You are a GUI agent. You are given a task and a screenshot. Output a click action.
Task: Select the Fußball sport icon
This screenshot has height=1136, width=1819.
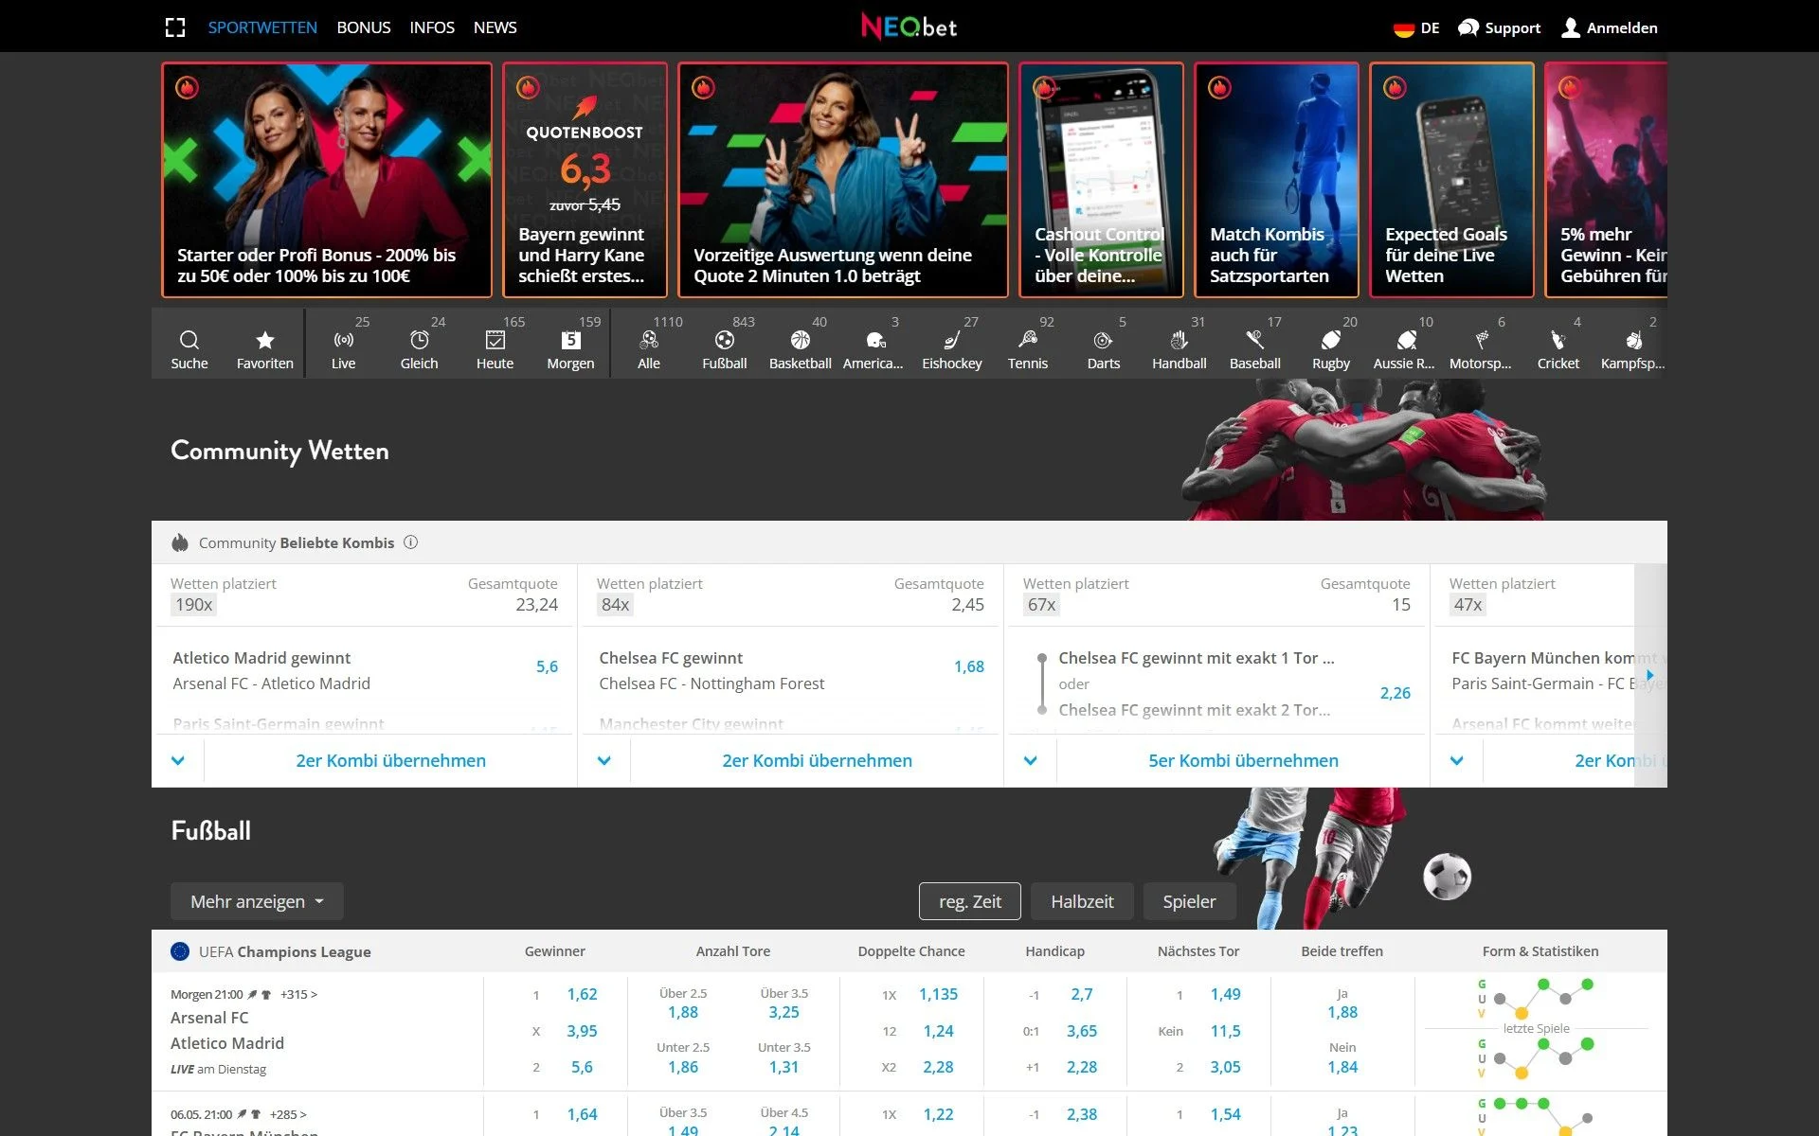tap(725, 340)
